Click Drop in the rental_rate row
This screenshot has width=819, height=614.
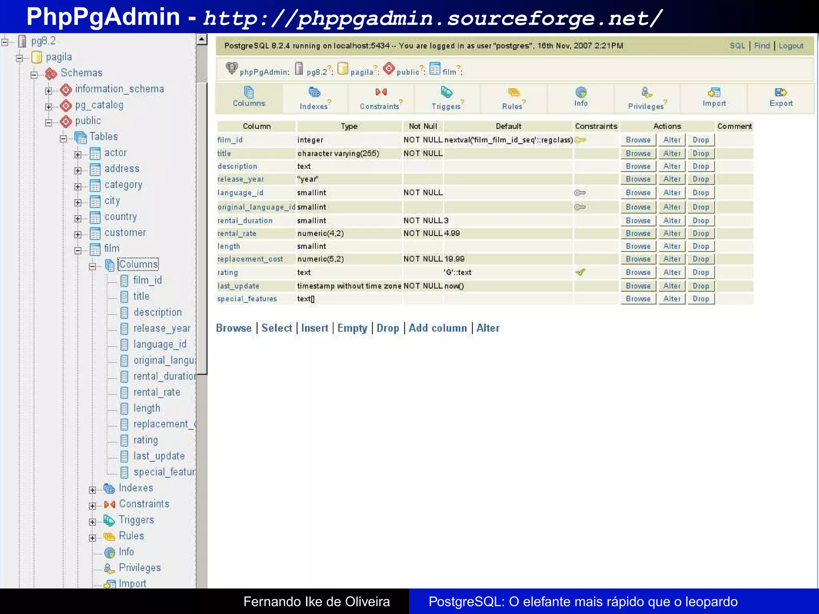click(701, 233)
